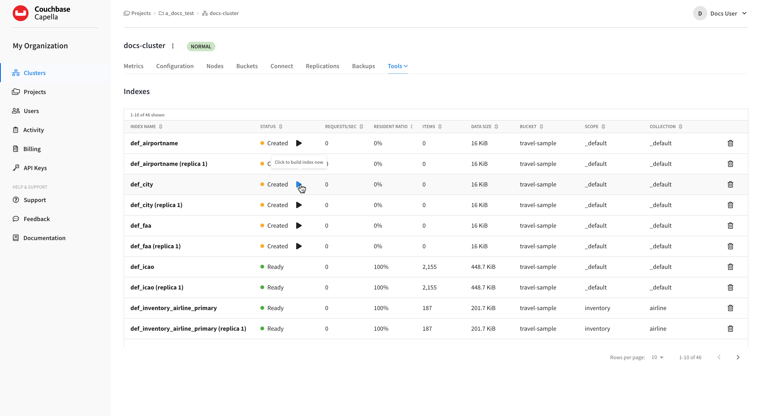Open the Rows per page selector
The image size is (761, 416).
click(657, 357)
